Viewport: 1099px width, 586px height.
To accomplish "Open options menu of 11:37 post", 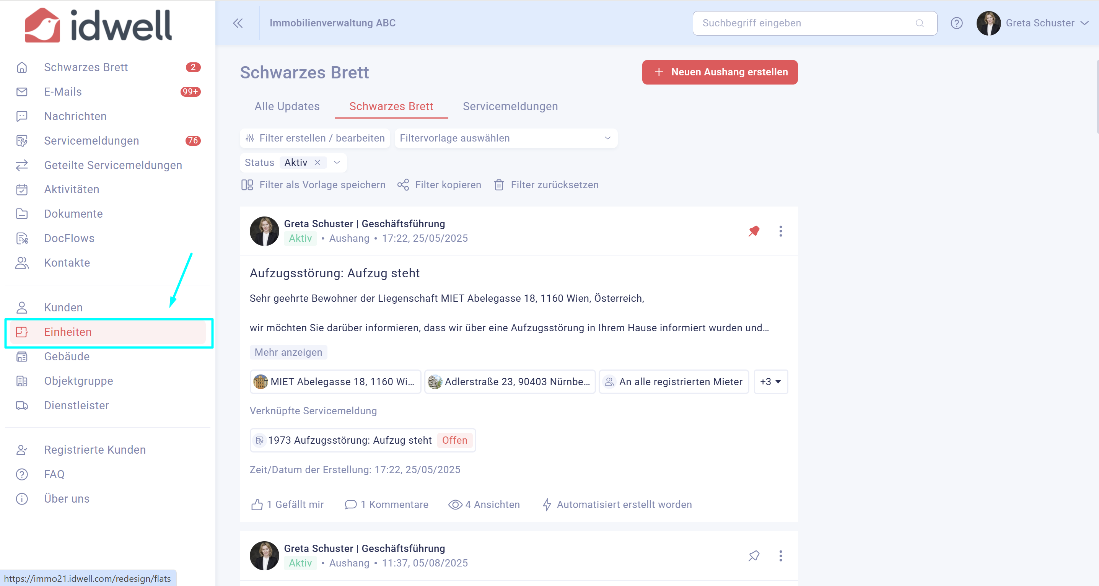I will pos(781,556).
